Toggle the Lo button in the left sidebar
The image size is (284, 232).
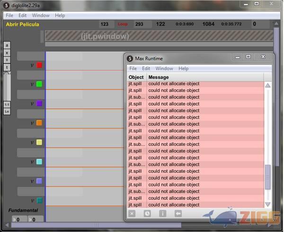7,111
